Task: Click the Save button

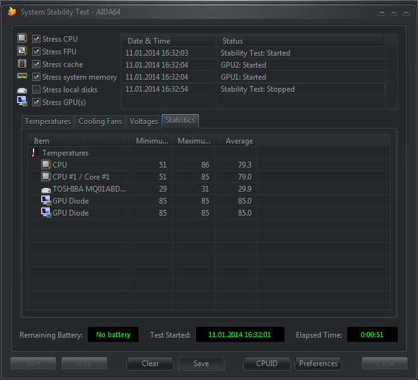Action: point(201,364)
